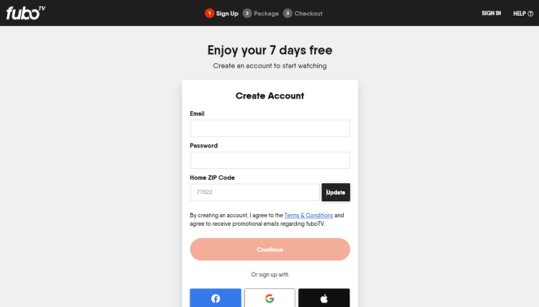Open the HELP menu text
The height and width of the screenshot is (307, 539).
pyautogui.click(x=519, y=14)
